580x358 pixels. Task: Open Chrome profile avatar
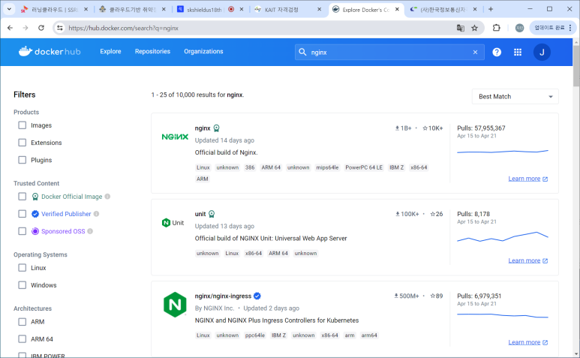[x=519, y=28]
